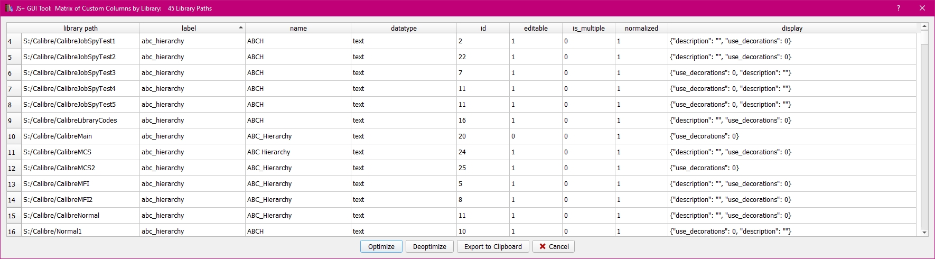Click id 8 in CalibreMFI2 row
This screenshot has width=935, height=259.
(483, 200)
